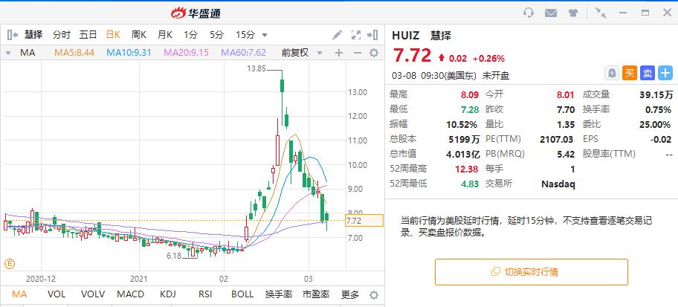
Task: Open the mail messages icon
Action: pos(550,13)
